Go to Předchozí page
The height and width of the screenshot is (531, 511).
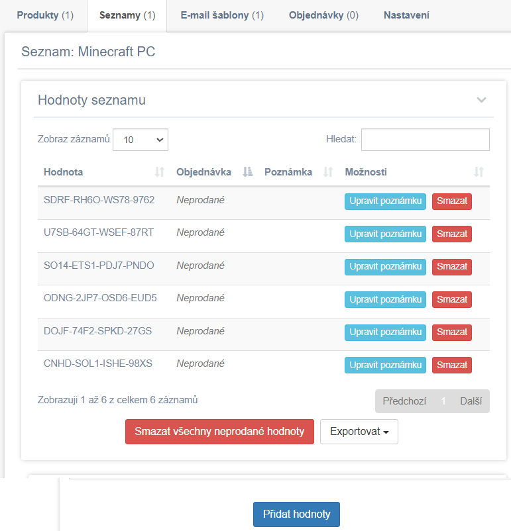pyautogui.click(x=404, y=401)
